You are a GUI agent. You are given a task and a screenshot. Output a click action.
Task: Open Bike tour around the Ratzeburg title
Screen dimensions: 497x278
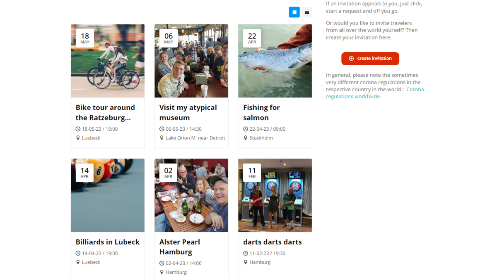105,112
